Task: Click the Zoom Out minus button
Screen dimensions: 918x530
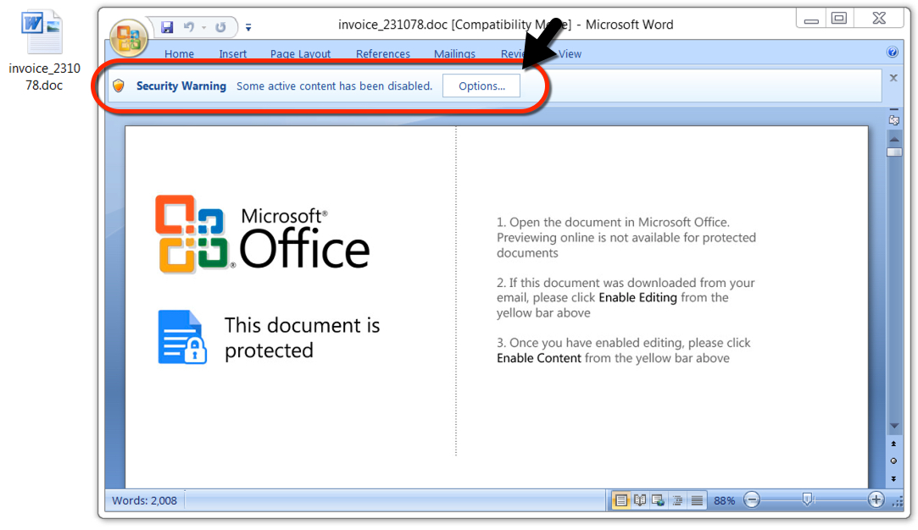Action: click(x=752, y=500)
